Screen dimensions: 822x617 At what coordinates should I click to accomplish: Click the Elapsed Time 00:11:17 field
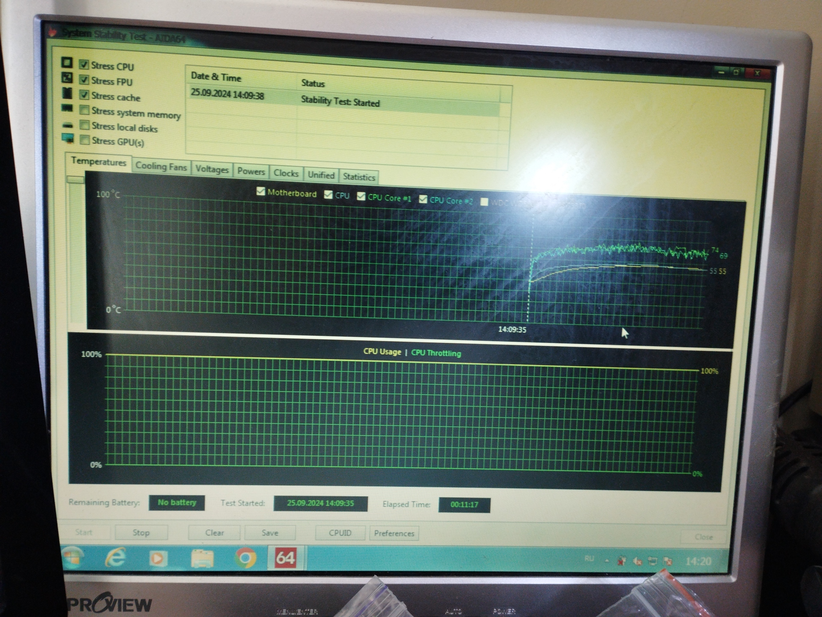(464, 505)
